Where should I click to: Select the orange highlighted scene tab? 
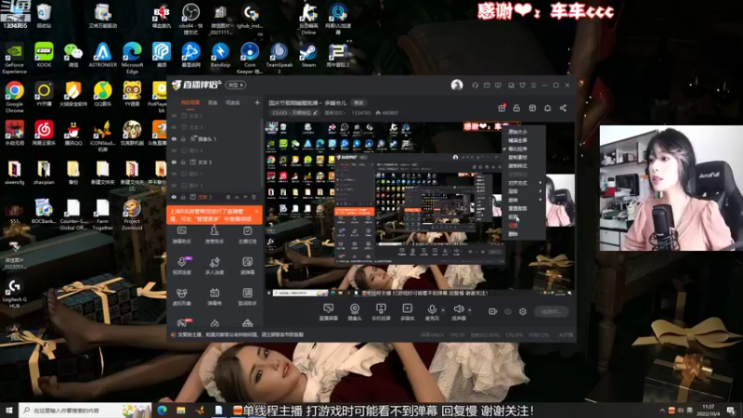coord(190,103)
